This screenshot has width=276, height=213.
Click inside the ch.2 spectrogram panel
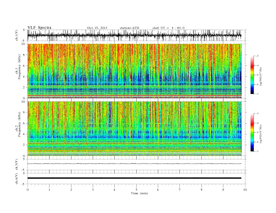(x=134, y=128)
